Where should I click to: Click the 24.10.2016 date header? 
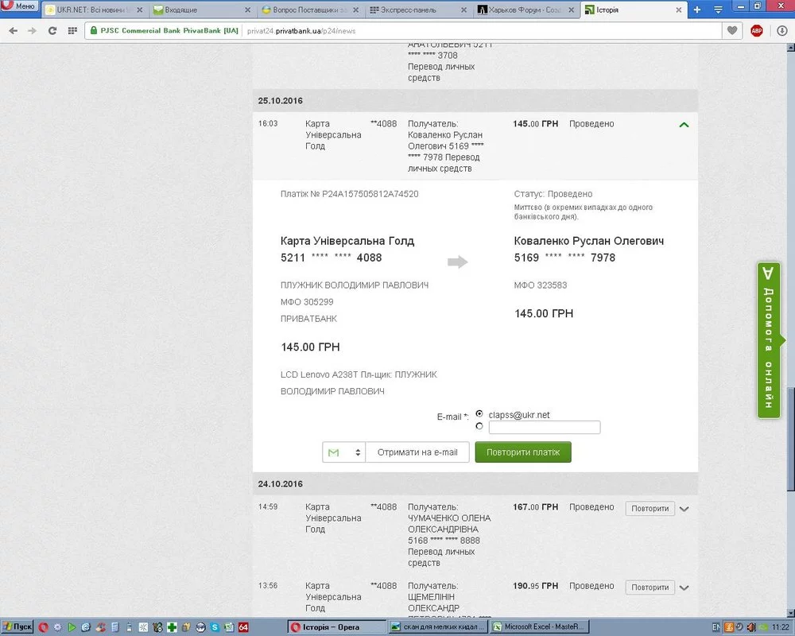point(281,484)
